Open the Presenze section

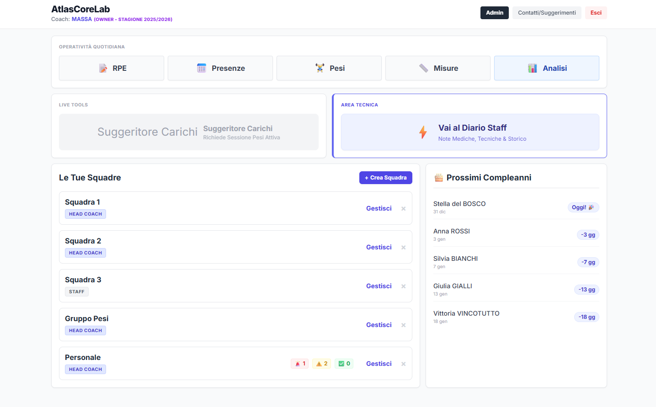tap(220, 68)
